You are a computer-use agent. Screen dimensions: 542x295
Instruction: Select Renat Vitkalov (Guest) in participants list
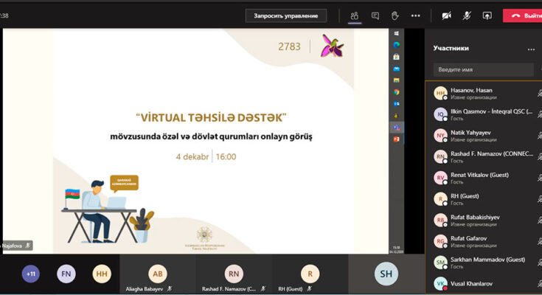(x=479, y=178)
